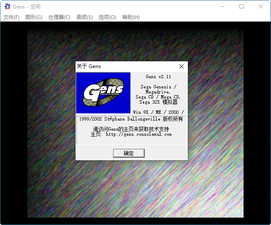Image resolution: width=271 pixels, height=225 pixels.
Task: Close the Gens main window
Action: [x=261, y=6]
